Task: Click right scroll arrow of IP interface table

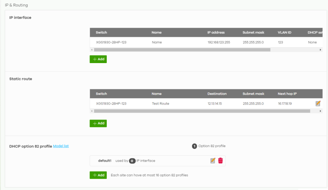Action: (x=321, y=50)
